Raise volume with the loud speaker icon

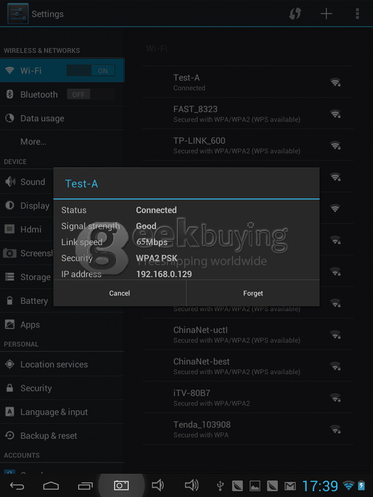tap(191, 485)
